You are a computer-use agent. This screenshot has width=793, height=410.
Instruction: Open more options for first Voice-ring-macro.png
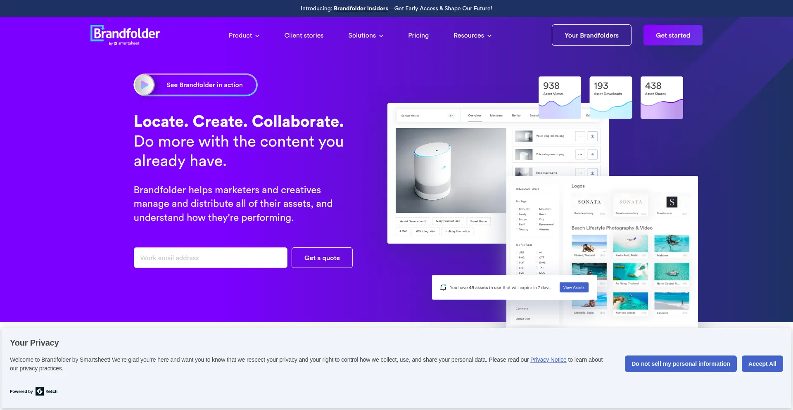580,136
